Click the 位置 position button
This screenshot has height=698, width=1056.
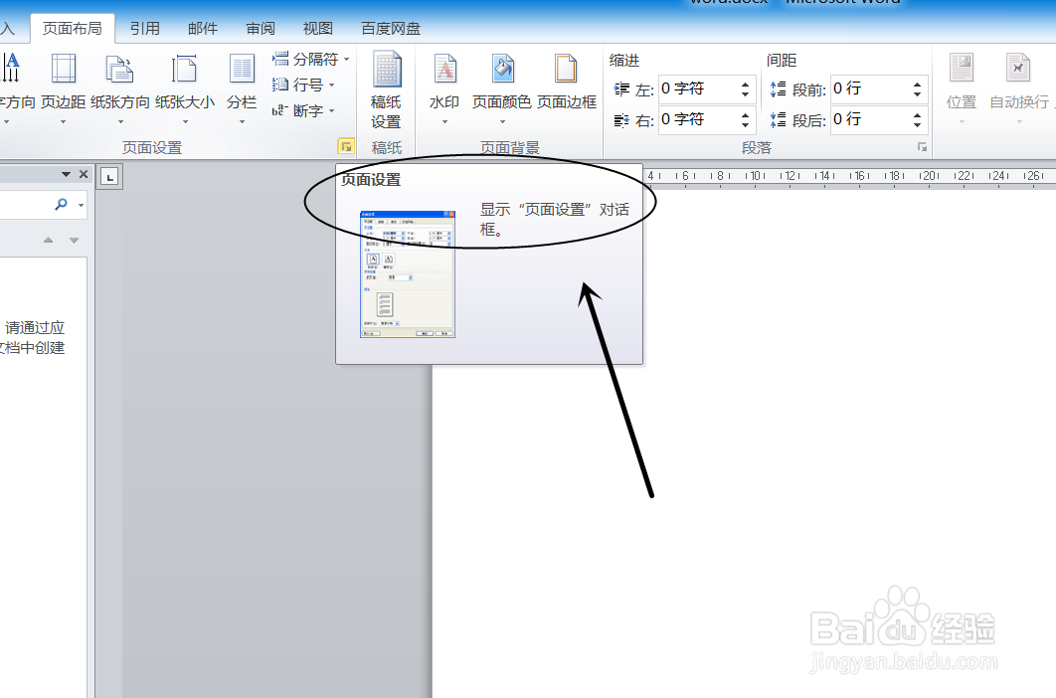(x=962, y=87)
